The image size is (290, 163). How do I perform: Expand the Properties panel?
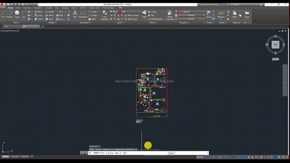[184, 23]
